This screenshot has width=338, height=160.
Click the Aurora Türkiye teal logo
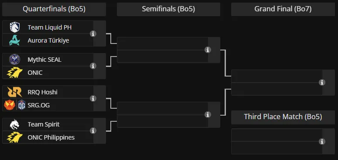coord(15,40)
